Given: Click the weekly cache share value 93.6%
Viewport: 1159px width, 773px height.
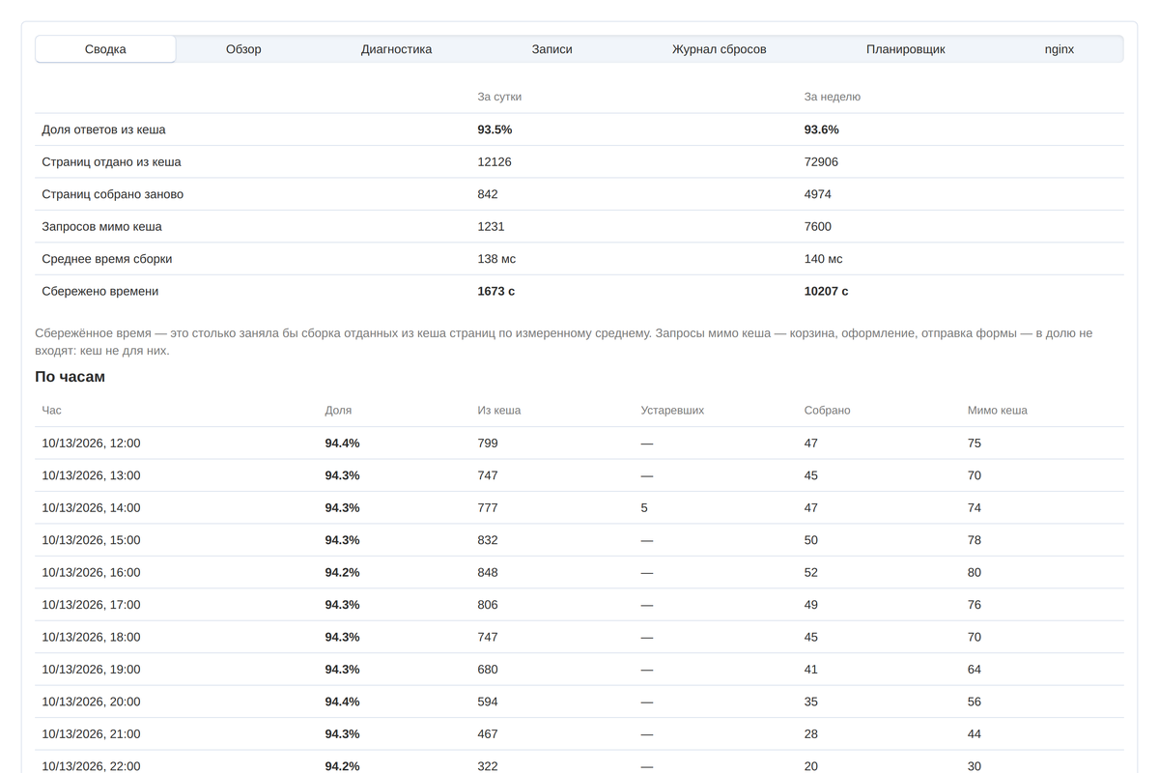Looking at the screenshot, I should tap(822, 129).
